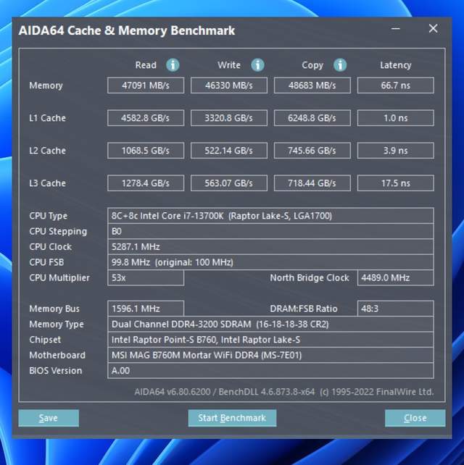Image resolution: width=464 pixels, height=465 pixels.
Task: Click the Motherboard label
Action: coord(57,356)
